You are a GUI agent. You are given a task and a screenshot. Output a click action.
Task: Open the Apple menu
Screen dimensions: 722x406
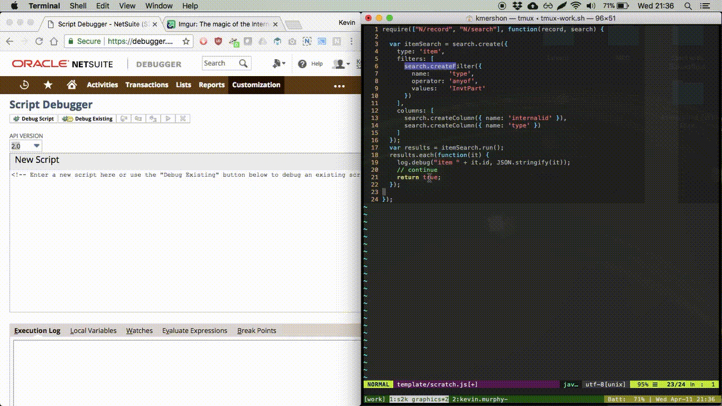coord(14,6)
